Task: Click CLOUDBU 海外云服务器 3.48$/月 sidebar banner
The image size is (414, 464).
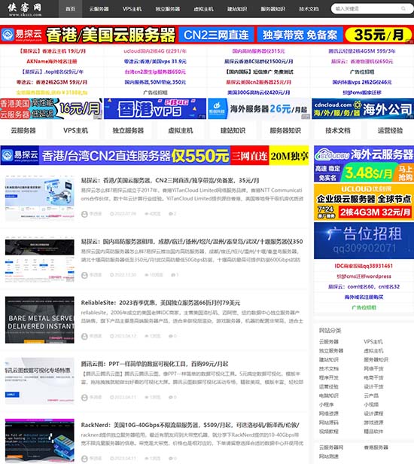Action: tap(364, 163)
